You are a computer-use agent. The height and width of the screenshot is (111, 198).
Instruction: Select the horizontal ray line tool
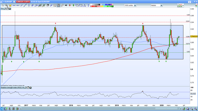18,6
